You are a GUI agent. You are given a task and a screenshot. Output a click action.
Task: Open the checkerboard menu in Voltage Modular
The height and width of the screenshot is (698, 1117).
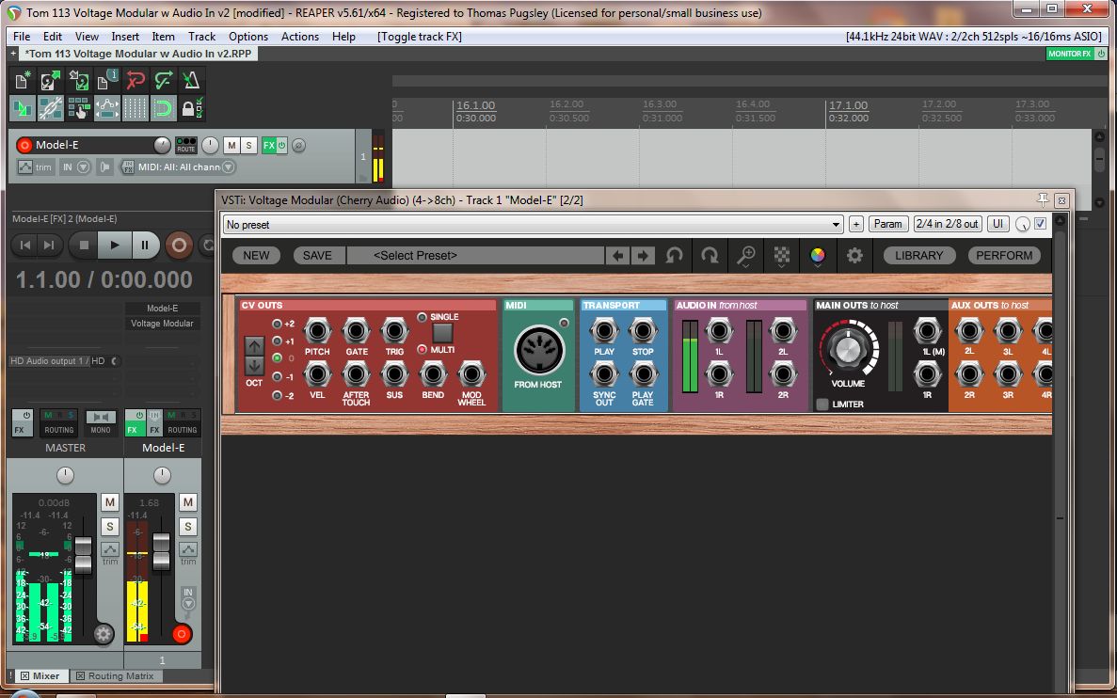pyautogui.click(x=782, y=256)
